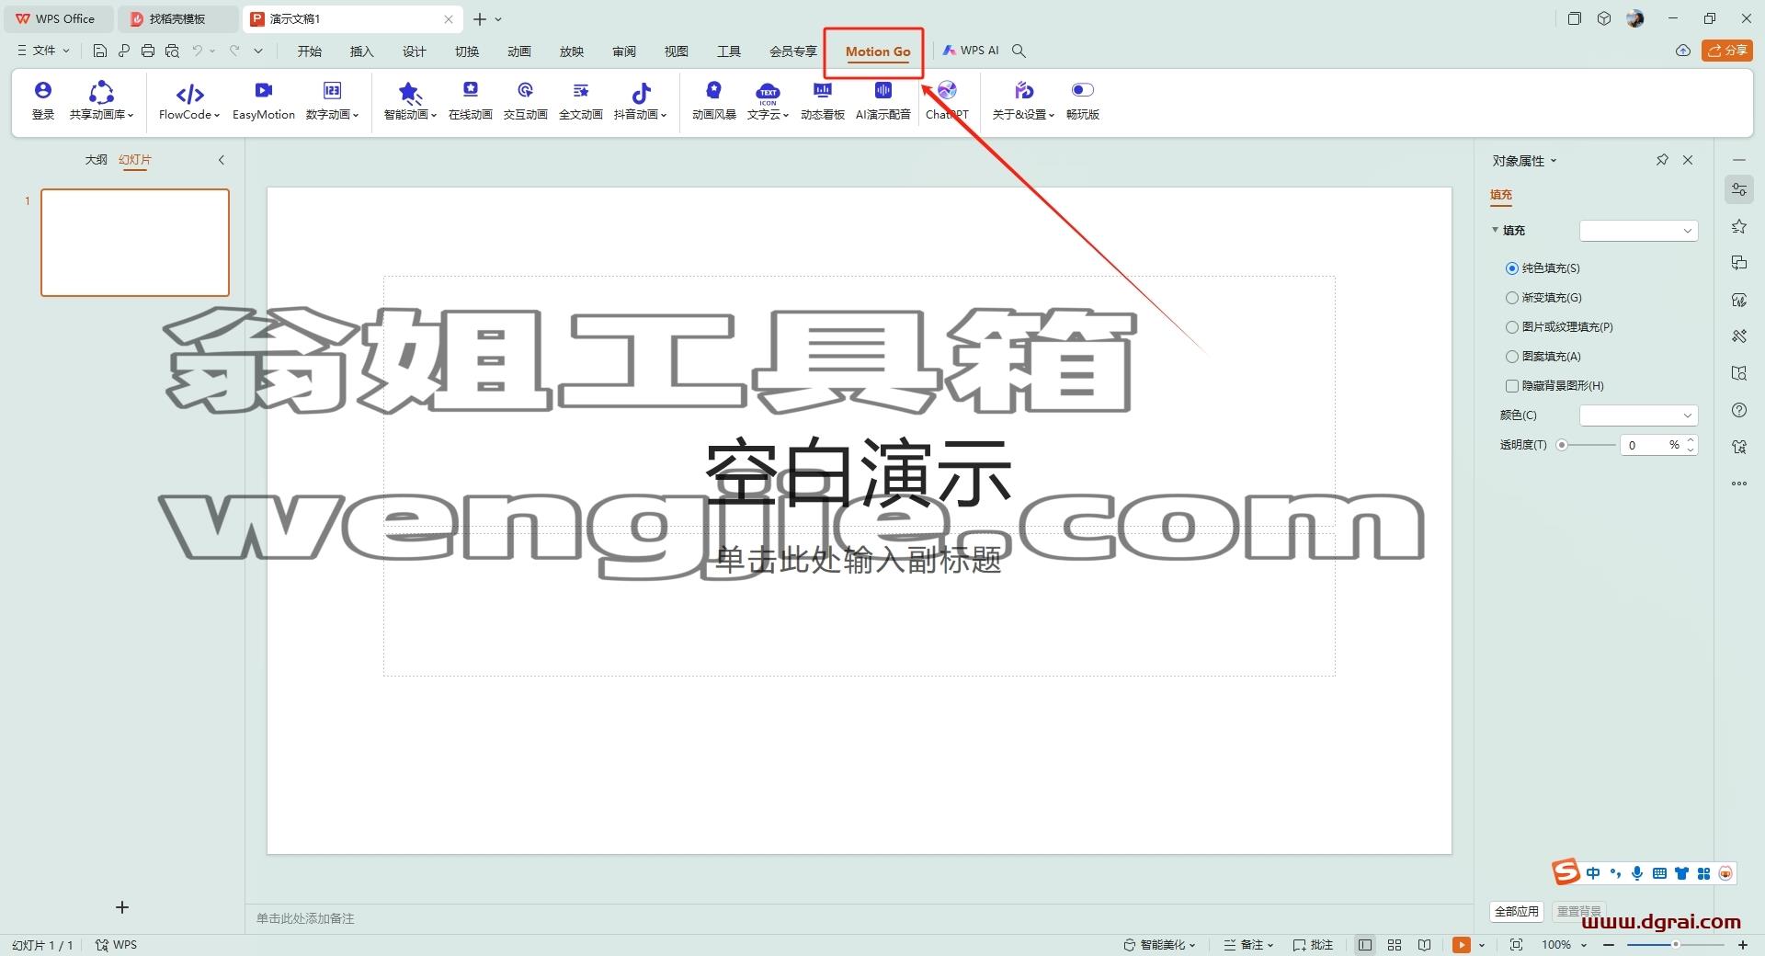Open the 100% zoom level dropdown
Screen dimensions: 1765x956
coord(1565,945)
